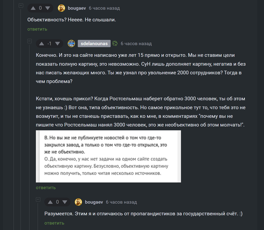Image resolution: width=264 pixels, height=230 pixels.
Task: Upvote the sdelanounas comment
Action: (41, 44)
